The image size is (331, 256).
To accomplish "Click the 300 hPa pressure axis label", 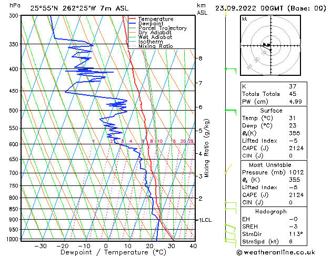I will 15,16.
